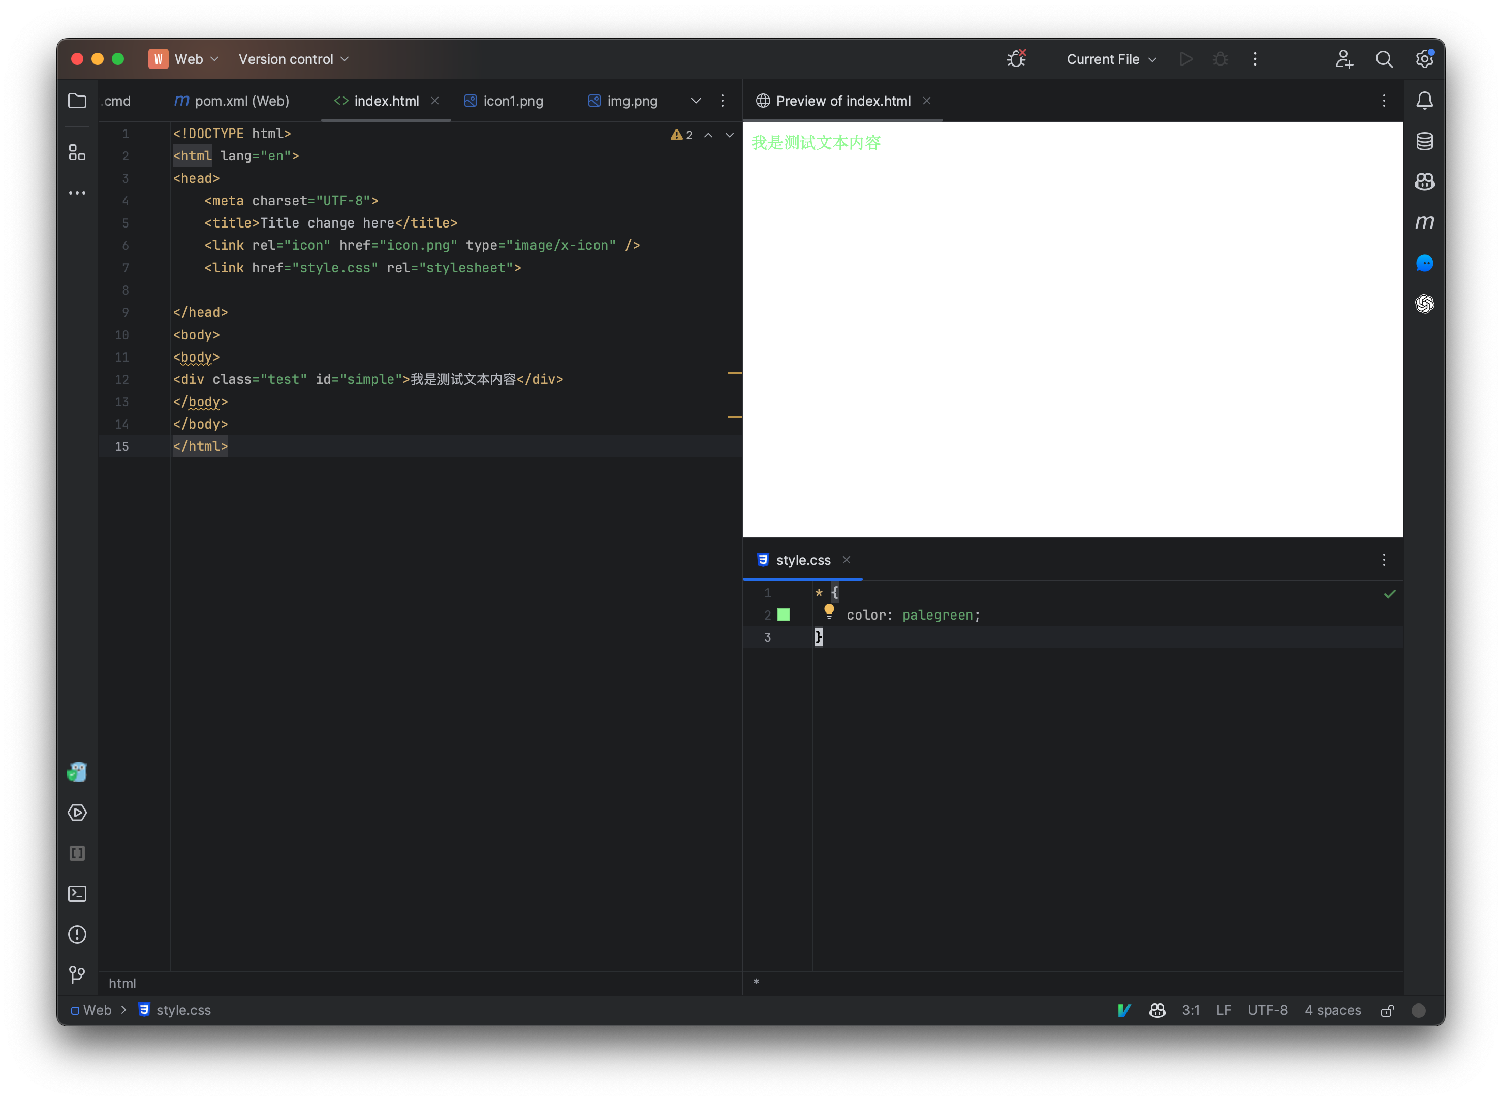Switch to the icon1.png tab

point(512,101)
